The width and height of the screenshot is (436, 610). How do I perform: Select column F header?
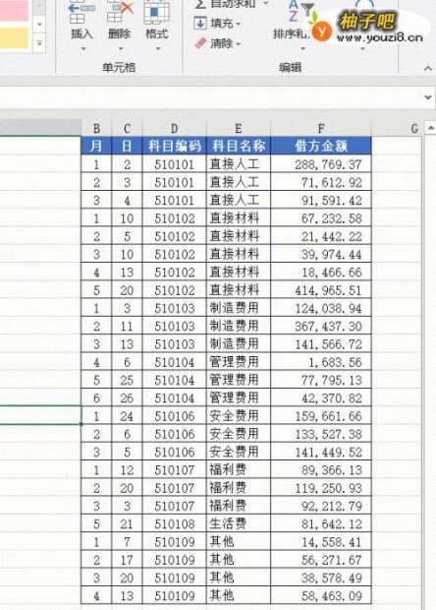[321, 128]
